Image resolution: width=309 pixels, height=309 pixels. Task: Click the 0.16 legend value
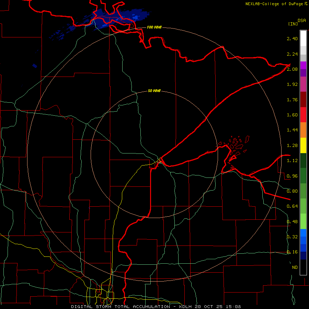pos(292,252)
